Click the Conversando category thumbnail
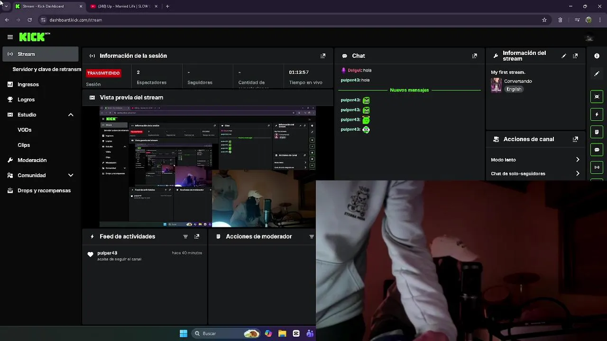This screenshot has height=341, width=607. pos(496,85)
